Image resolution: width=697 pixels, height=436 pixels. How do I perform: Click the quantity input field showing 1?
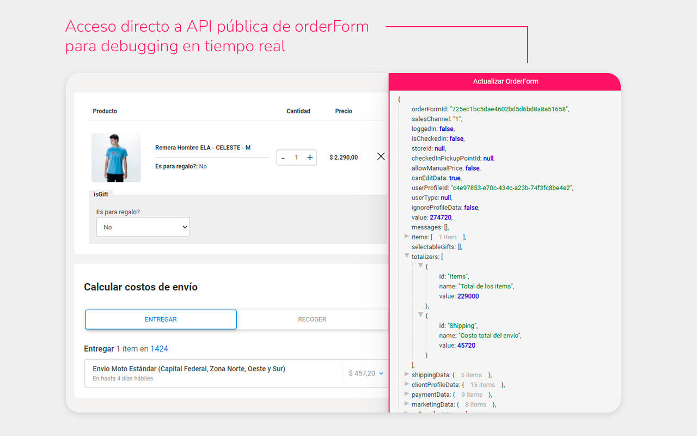point(296,157)
